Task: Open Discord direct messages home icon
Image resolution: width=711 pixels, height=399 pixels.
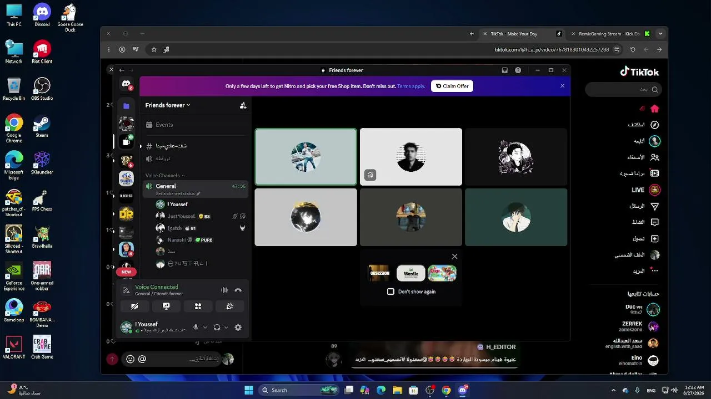Action: (126, 84)
